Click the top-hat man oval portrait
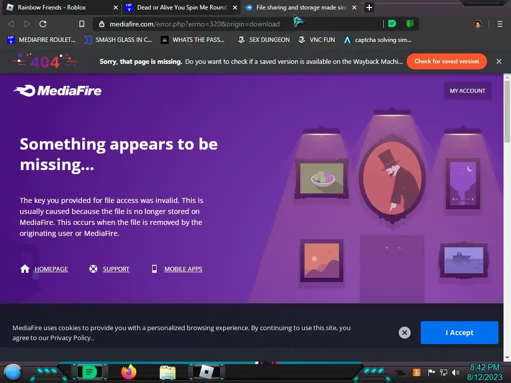 392,179
